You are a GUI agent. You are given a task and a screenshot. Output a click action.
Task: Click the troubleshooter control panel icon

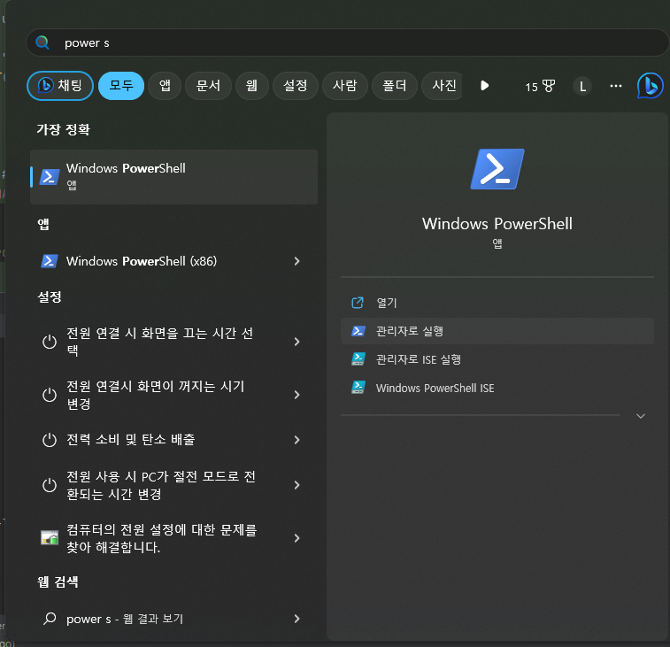coord(50,537)
